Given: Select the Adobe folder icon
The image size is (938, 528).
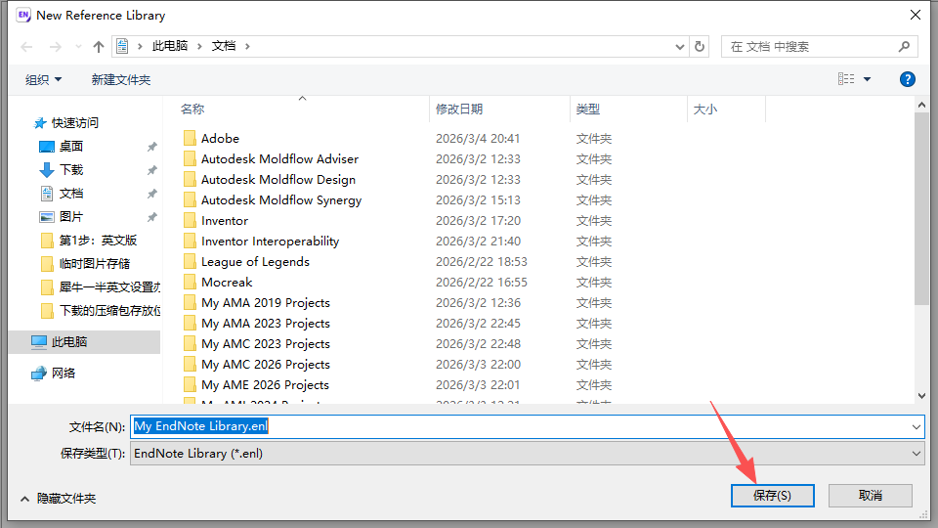Looking at the screenshot, I should click(190, 138).
